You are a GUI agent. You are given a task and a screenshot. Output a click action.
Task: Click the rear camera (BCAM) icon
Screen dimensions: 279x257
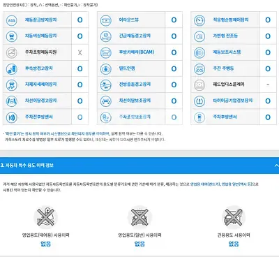pyautogui.click(x=106, y=52)
